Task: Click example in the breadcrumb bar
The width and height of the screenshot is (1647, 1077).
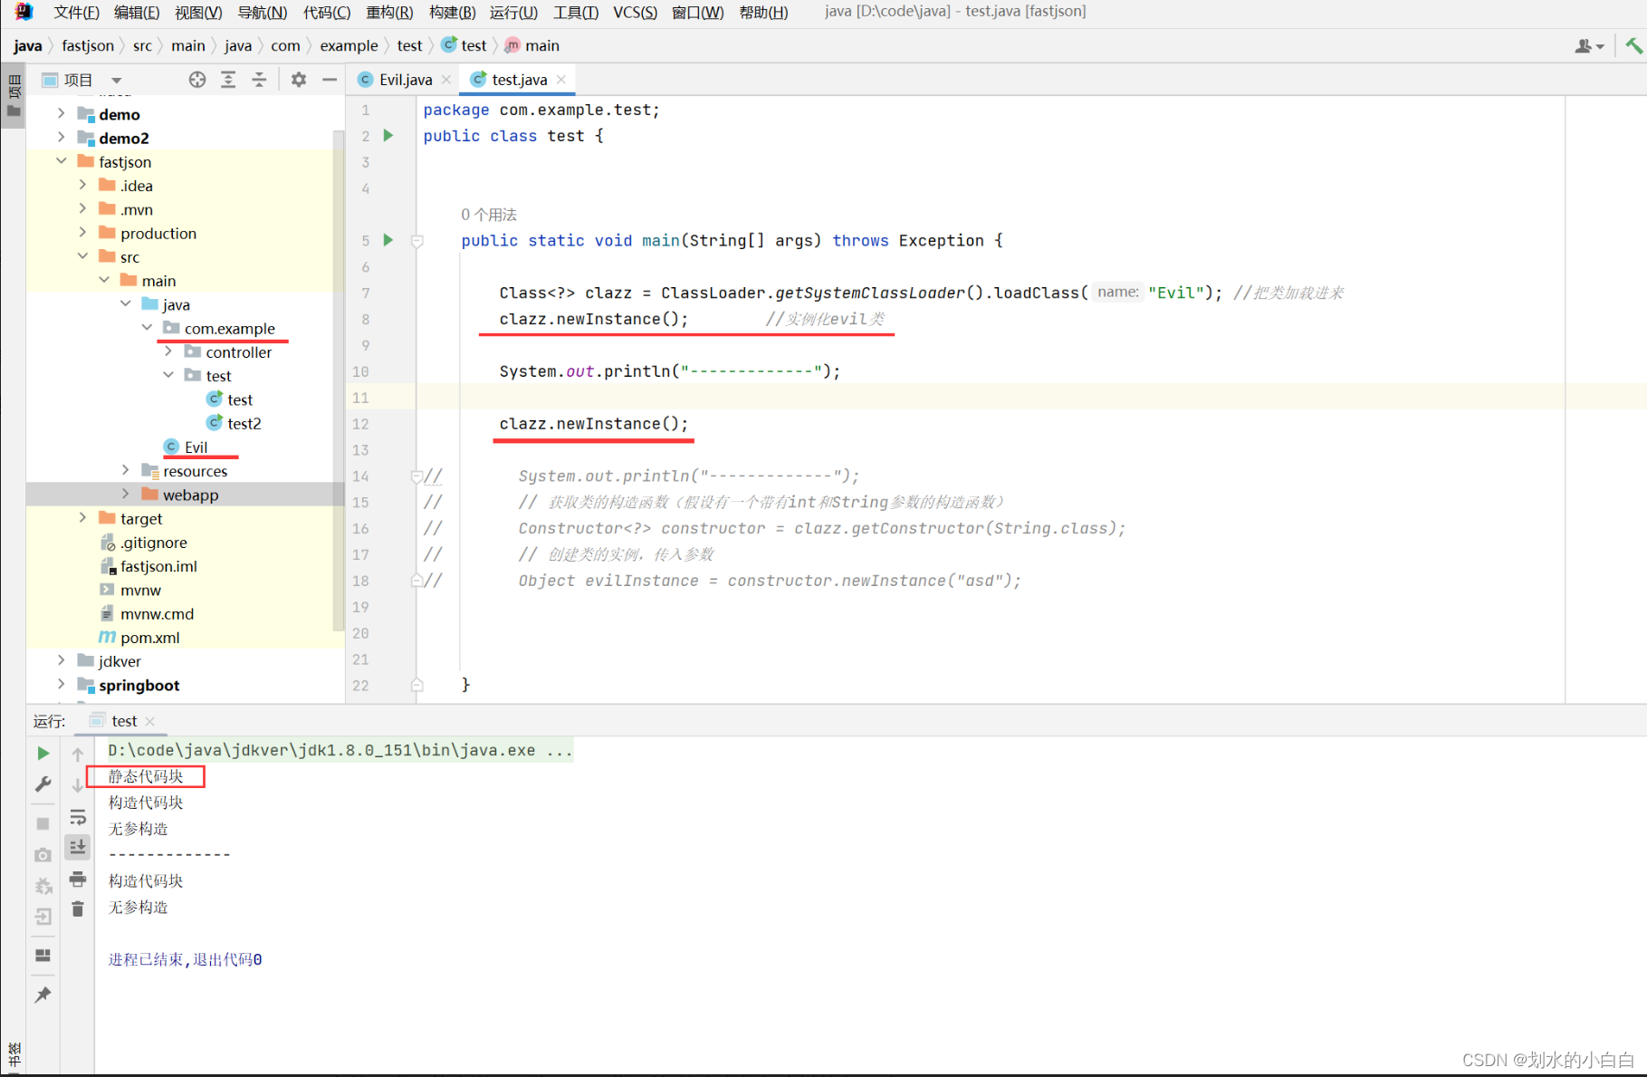Action: tap(349, 45)
